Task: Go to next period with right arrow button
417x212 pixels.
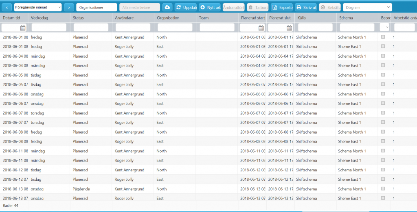Action: coord(69,7)
